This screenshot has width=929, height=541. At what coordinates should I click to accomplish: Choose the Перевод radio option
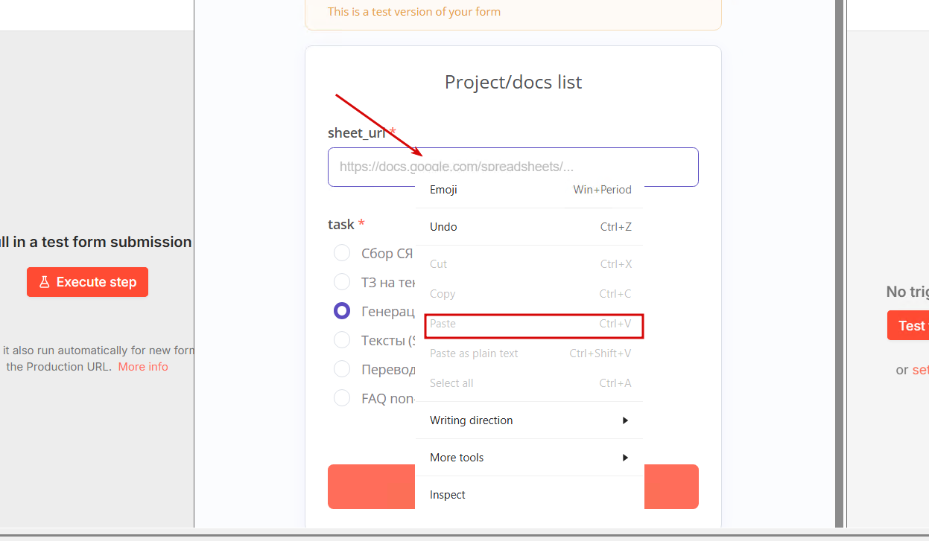[342, 369]
